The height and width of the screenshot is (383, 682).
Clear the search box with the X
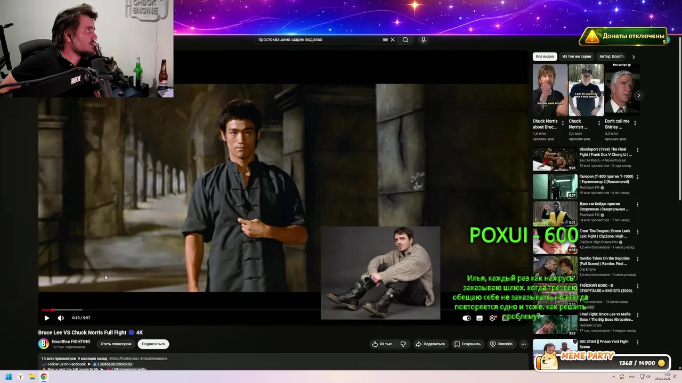(x=393, y=39)
